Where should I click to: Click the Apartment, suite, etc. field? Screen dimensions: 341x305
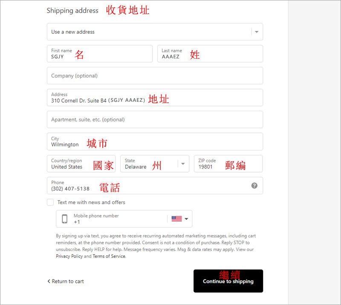tap(155, 120)
